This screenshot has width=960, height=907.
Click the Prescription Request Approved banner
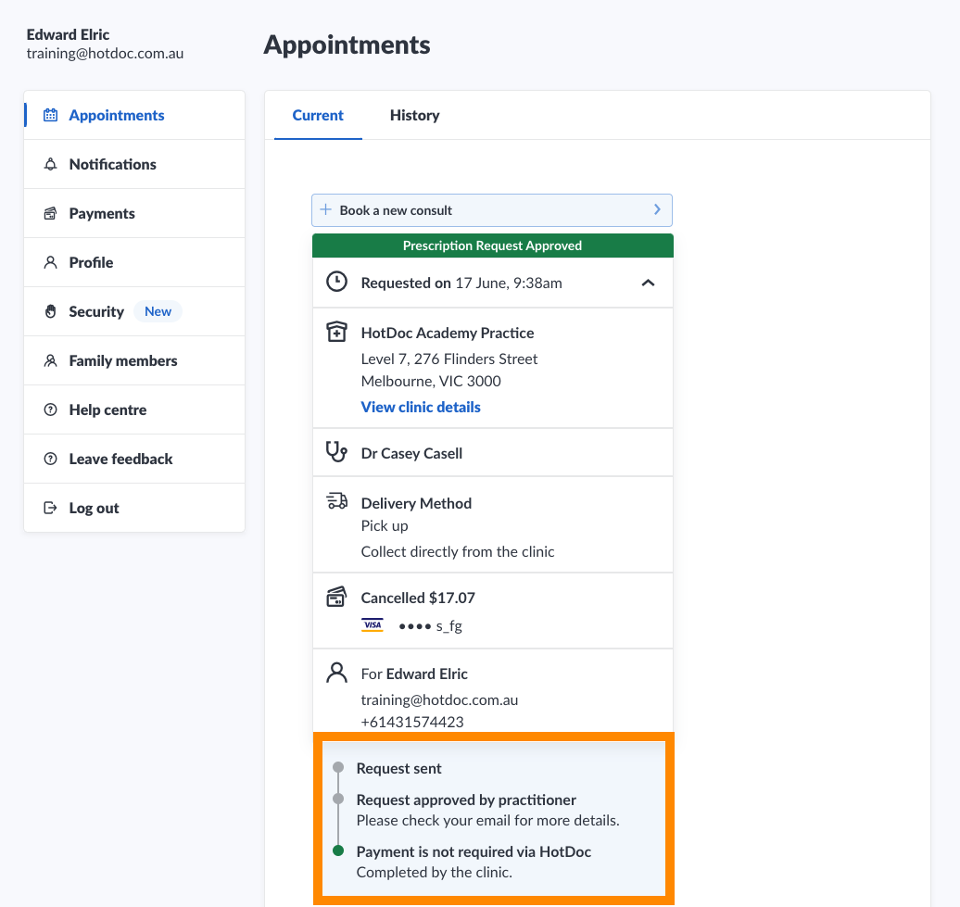coord(492,246)
